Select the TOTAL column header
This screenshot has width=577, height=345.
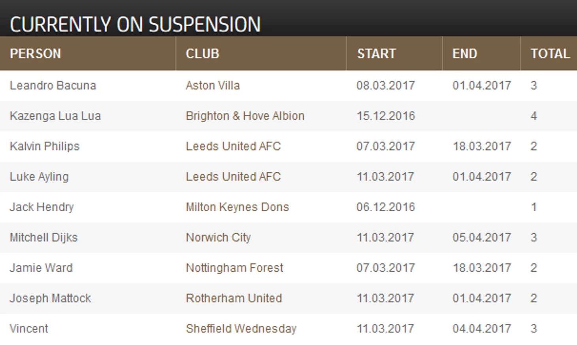tap(550, 54)
